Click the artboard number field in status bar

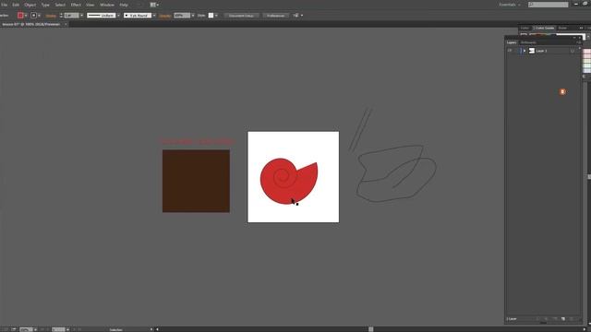click(58, 329)
